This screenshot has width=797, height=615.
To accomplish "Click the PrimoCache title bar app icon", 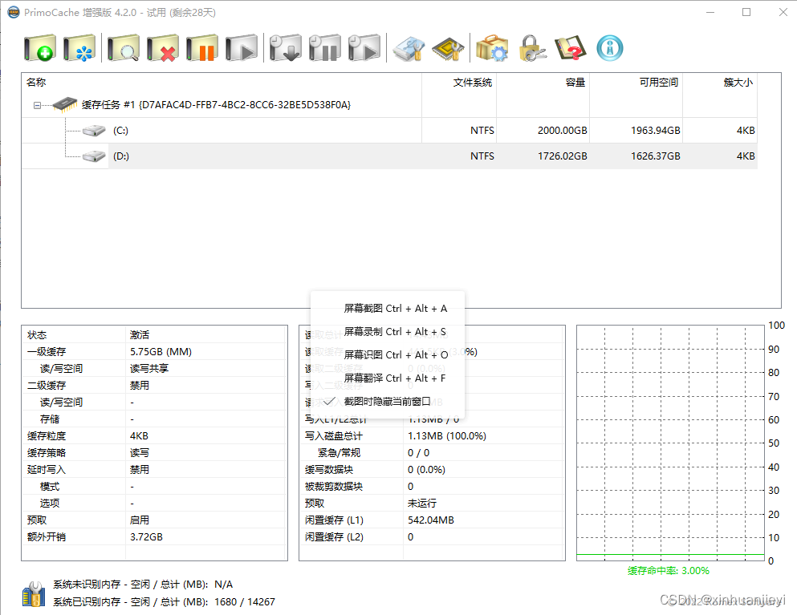I will (x=13, y=12).
